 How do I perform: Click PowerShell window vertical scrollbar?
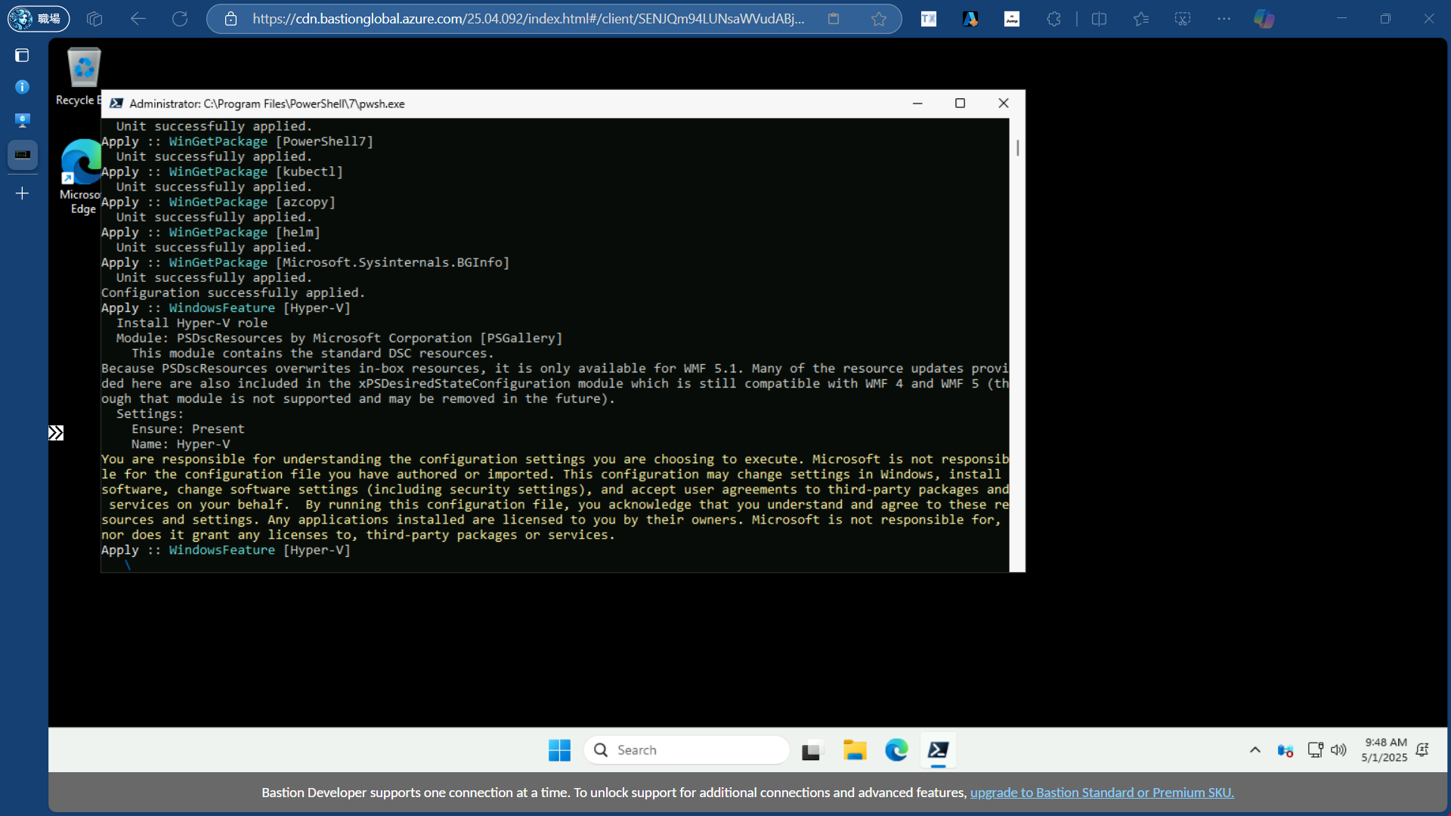pyautogui.click(x=1017, y=148)
